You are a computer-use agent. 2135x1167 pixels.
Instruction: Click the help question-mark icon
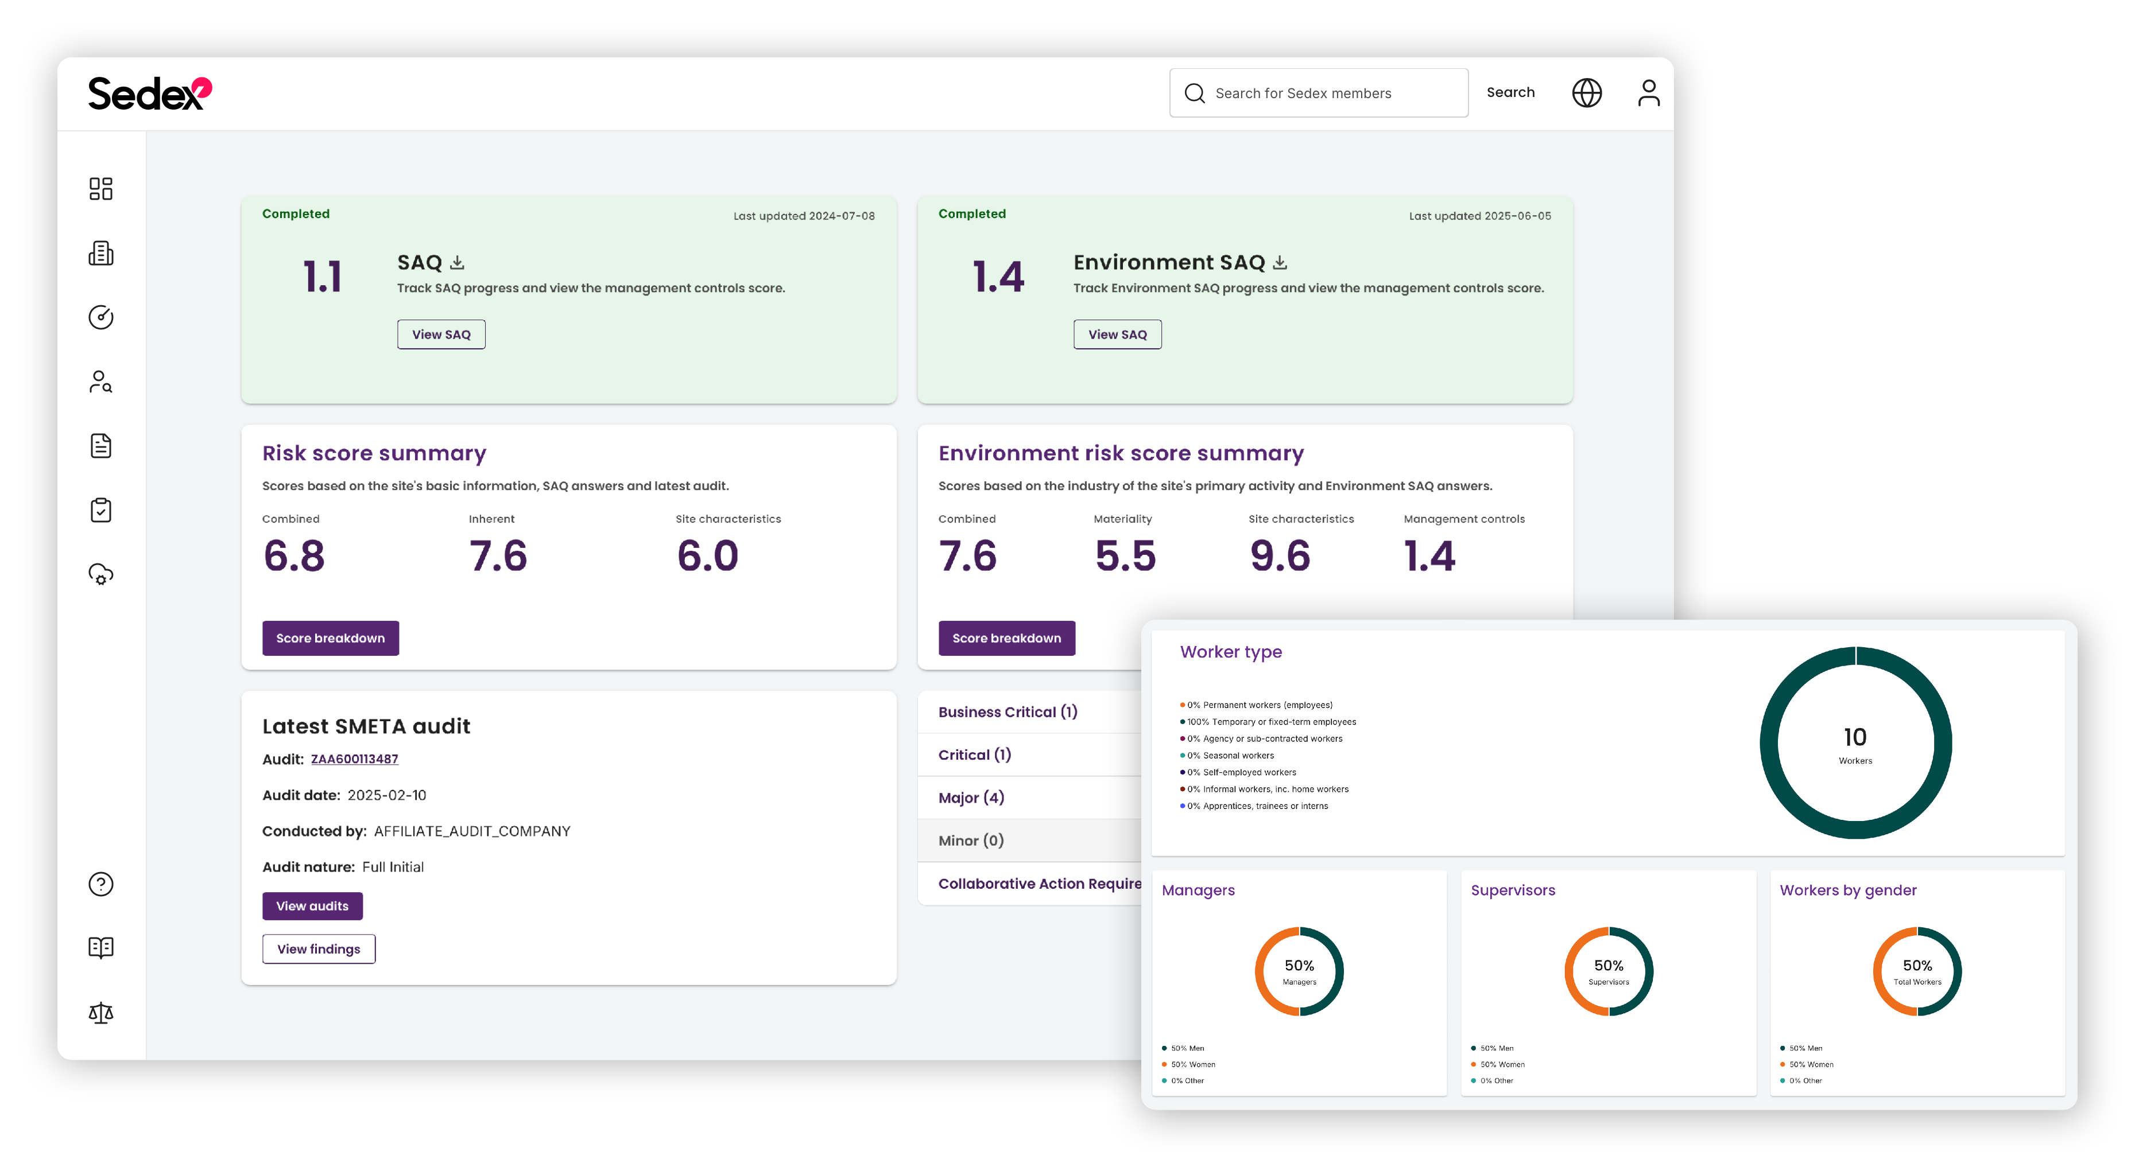[101, 884]
